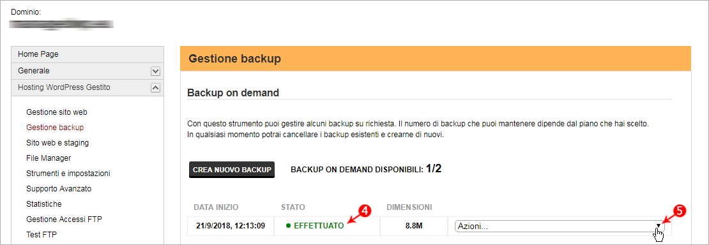Screen dimensions: 709x245
Task: Open File Manager from sidebar
Action: (x=49, y=158)
